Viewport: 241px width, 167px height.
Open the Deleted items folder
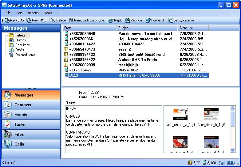pyautogui.click(x=25, y=55)
